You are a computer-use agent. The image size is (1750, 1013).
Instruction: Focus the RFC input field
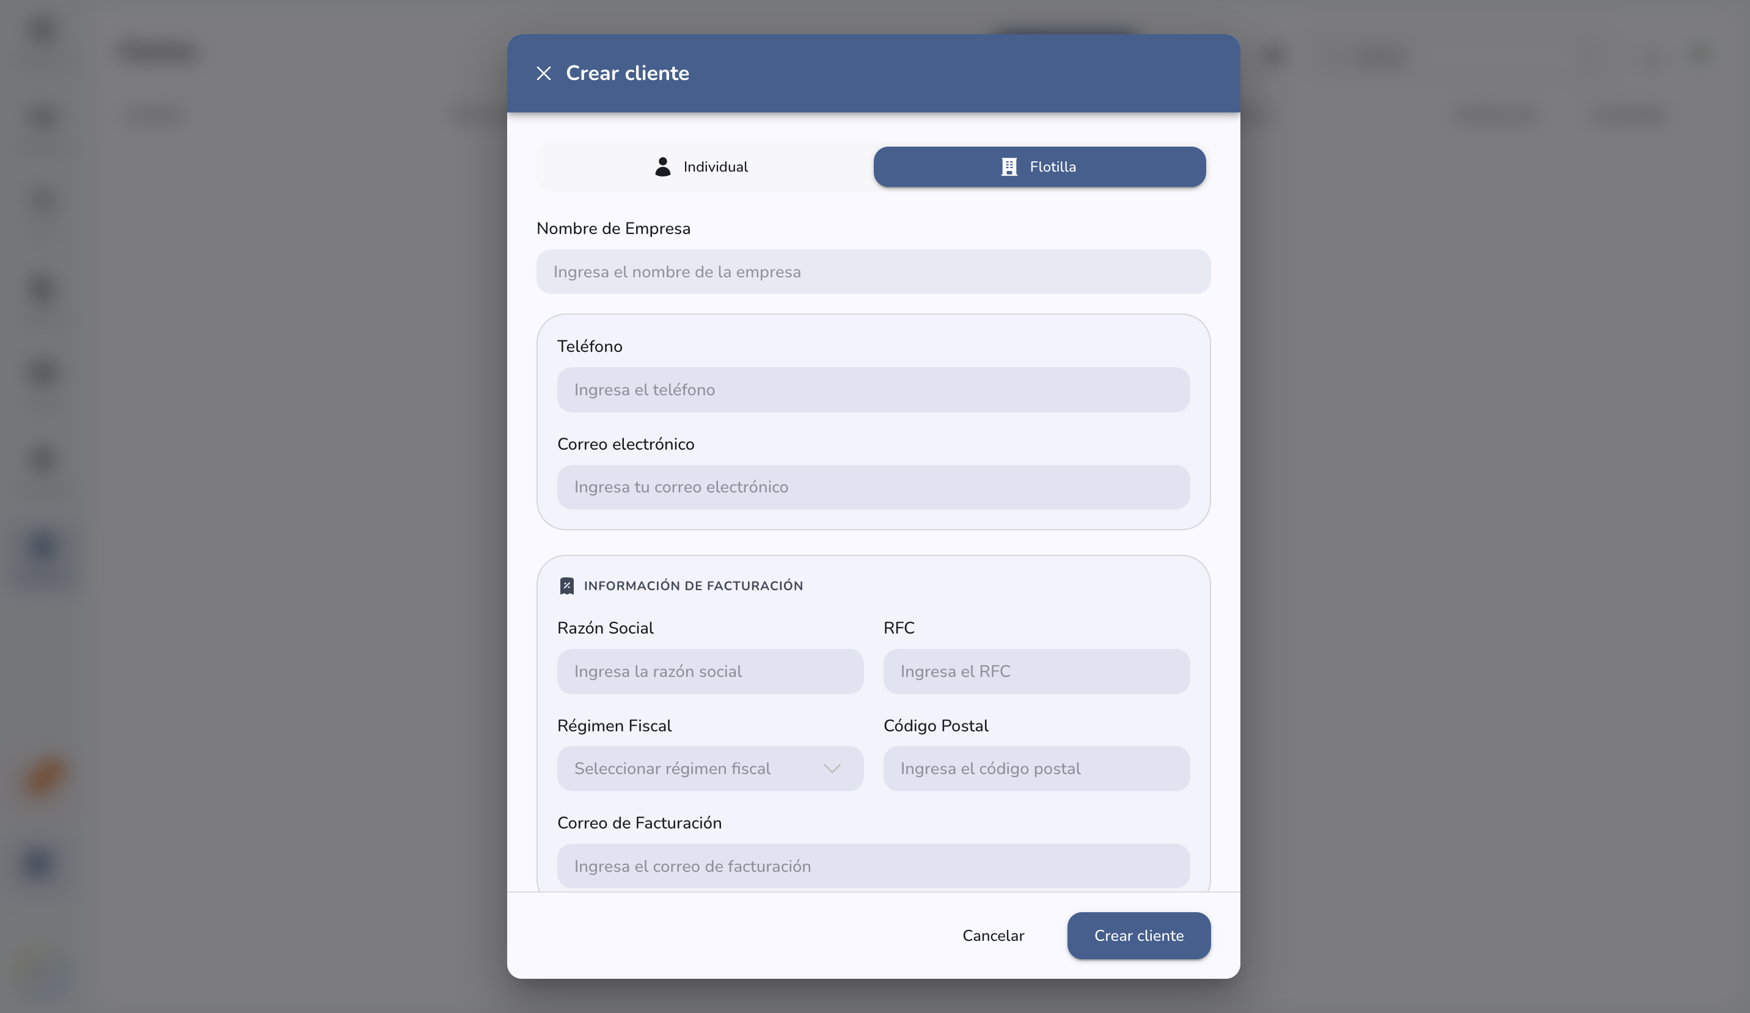click(x=1036, y=671)
